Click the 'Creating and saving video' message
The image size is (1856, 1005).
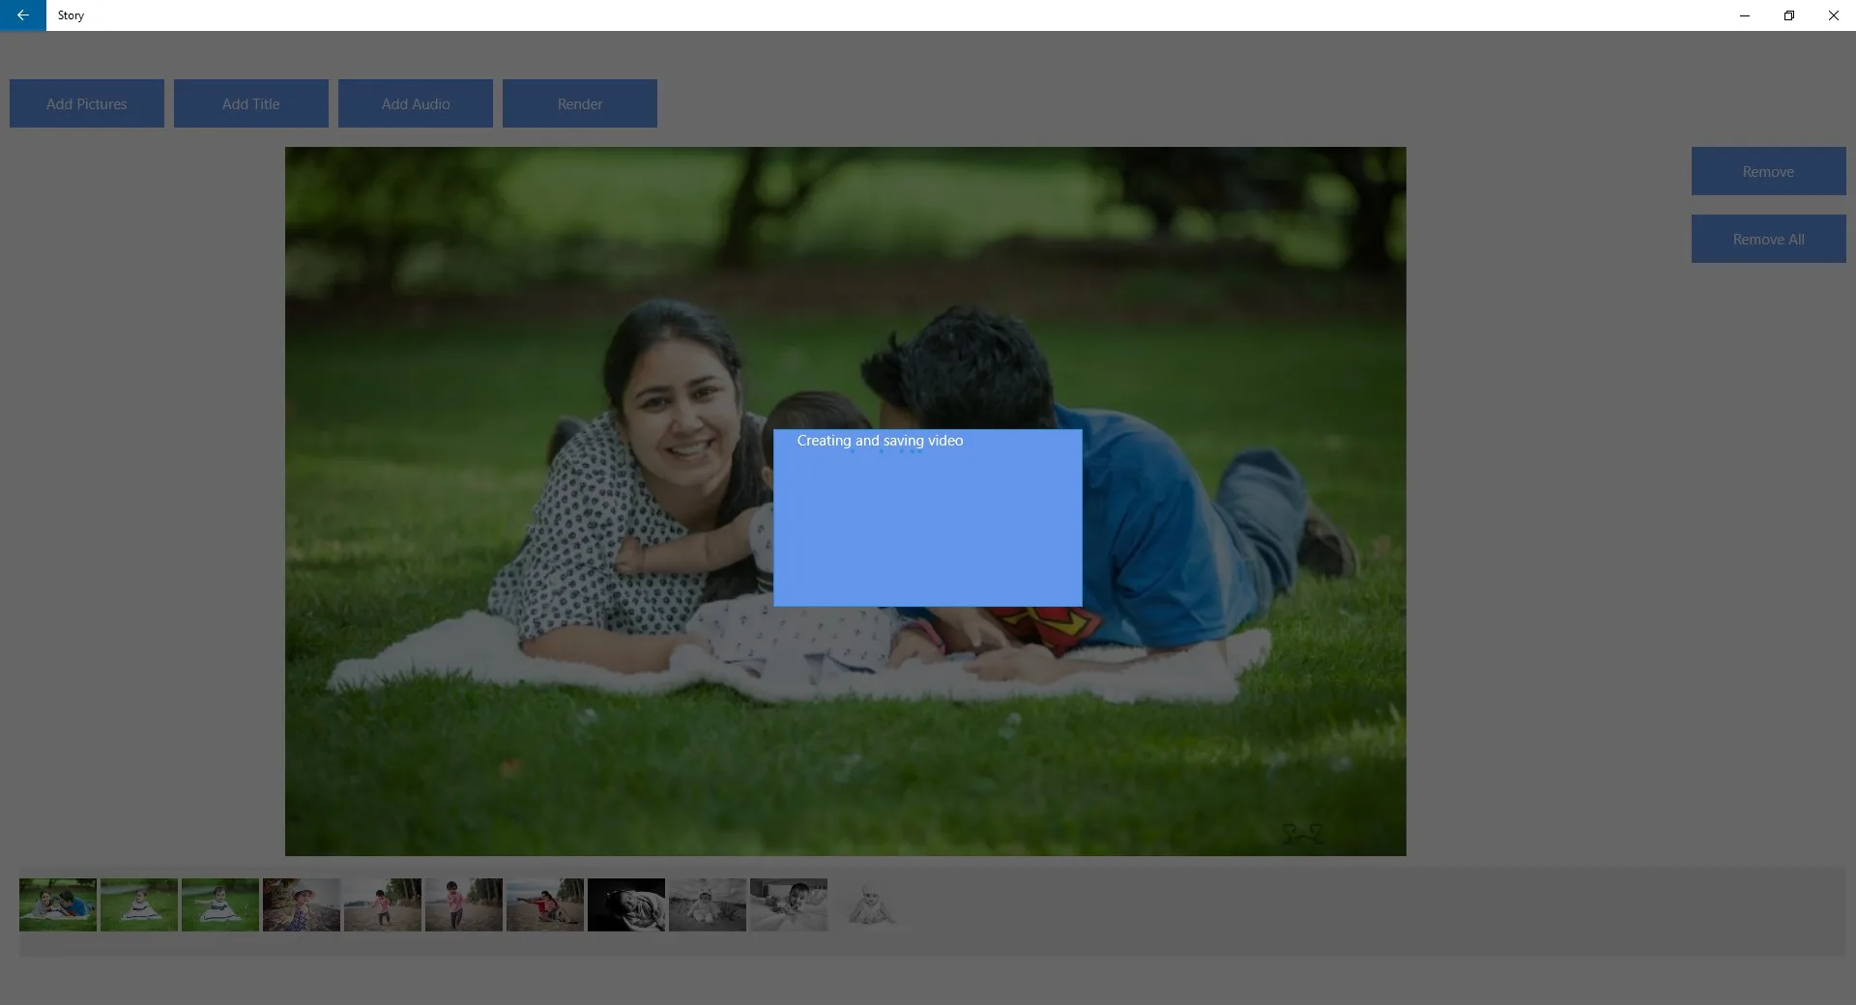(880, 441)
